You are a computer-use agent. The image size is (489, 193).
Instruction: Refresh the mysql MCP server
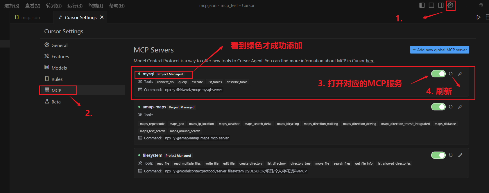[451, 74]
